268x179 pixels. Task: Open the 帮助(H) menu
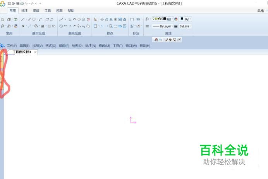(145, 46)
